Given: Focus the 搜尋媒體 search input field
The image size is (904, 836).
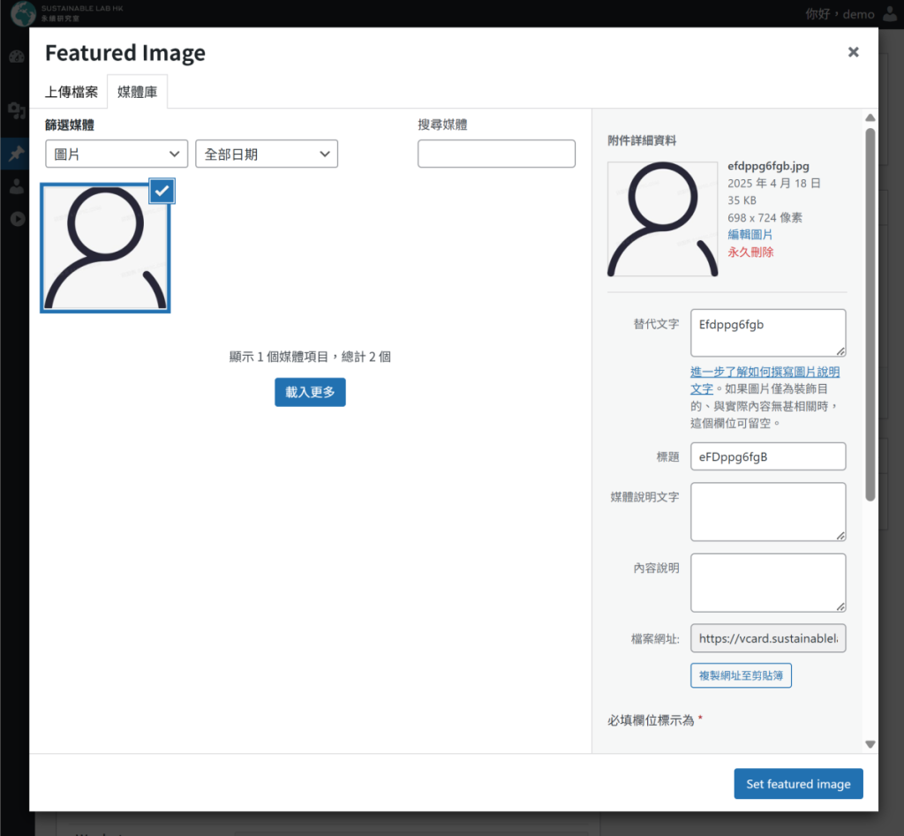Looking at the screenshot, I should [x=496, y=154].
